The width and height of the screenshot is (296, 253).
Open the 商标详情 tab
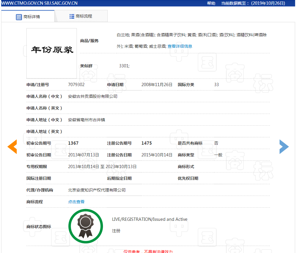tap(28, 17)
